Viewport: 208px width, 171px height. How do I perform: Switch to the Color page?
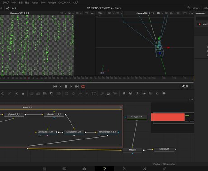pyautogui.click(x=124, y=169)
